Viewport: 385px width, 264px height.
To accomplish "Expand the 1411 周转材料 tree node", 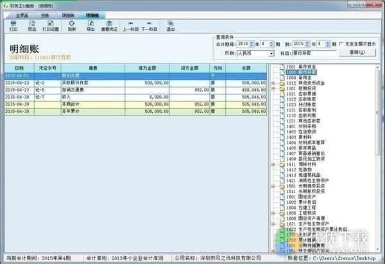I will click(273, 165).
